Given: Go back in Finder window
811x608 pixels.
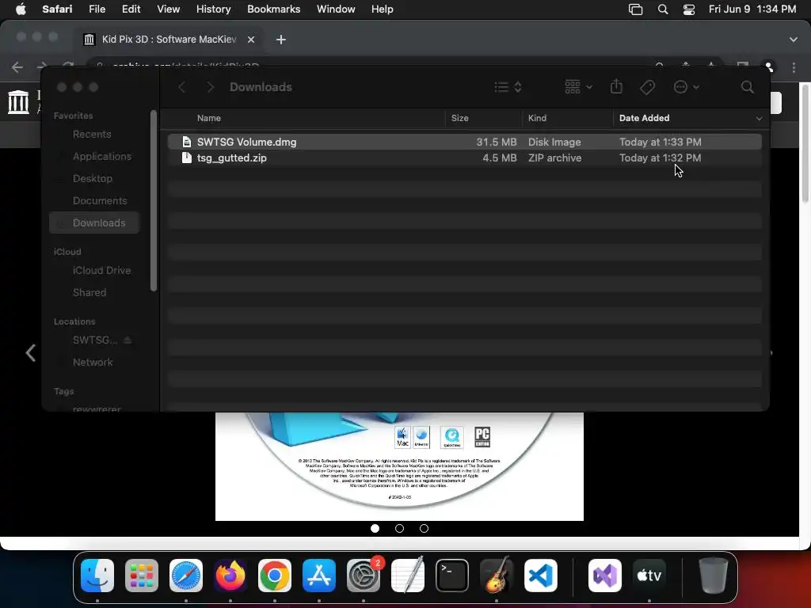Looking at the screenshot, I should (181, 87).
